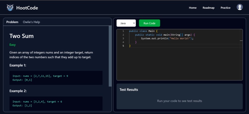Click the HootCode owl logo icon
This screenshot has height=114, width=249.
10,8
